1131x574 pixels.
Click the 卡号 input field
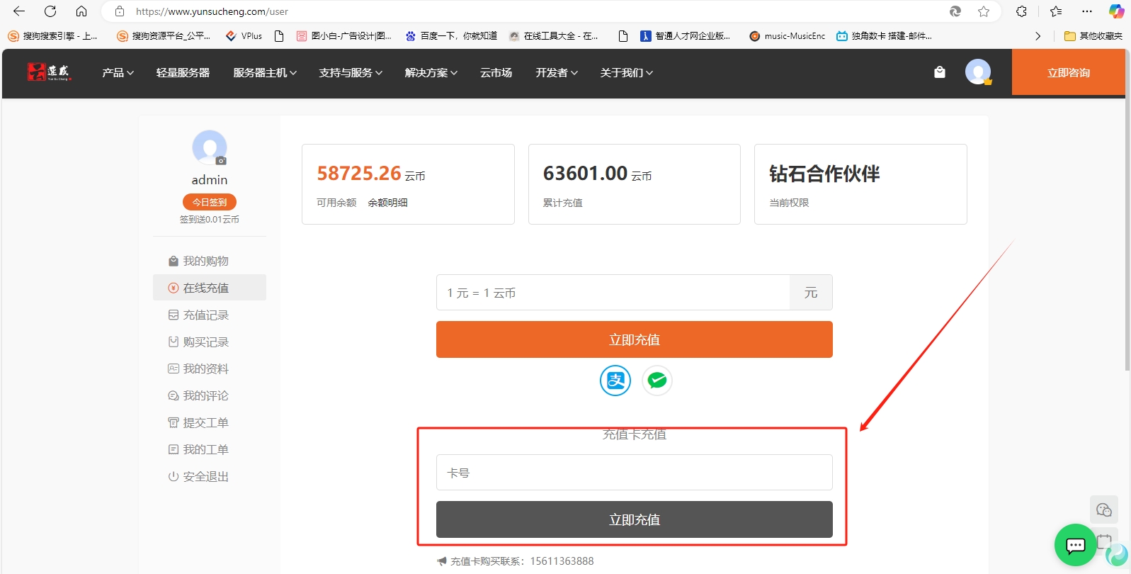click(x=634, y=473)
